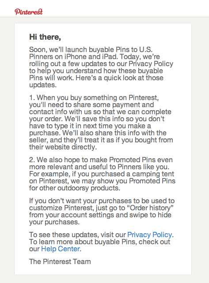The width and height of the screenshot is (209, 283).
Task: Click the numbered point 2 about Promoted Pins
Action: click(x=102, y=174)
